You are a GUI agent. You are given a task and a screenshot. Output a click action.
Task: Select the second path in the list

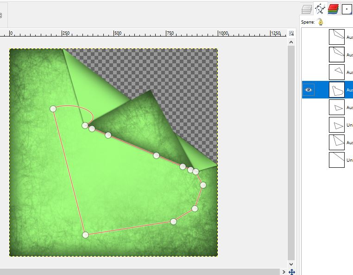337,54
